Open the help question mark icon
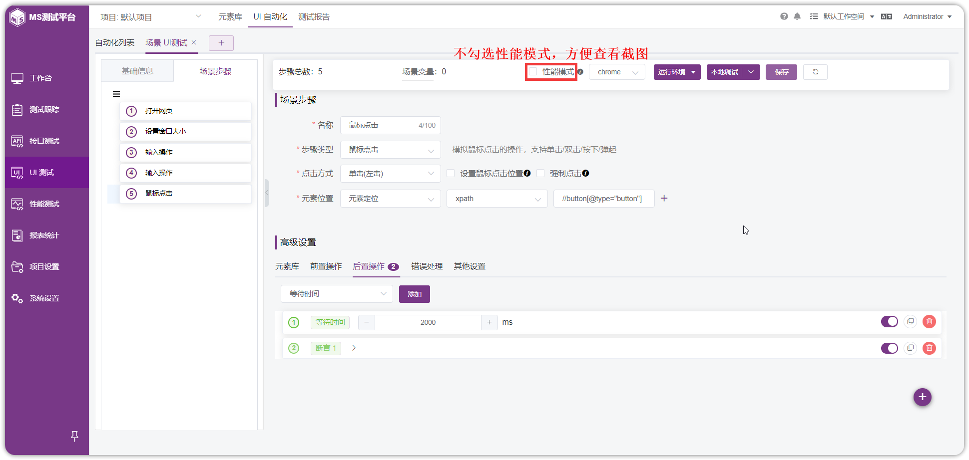The image size is (969, 460). pos(784,16)
